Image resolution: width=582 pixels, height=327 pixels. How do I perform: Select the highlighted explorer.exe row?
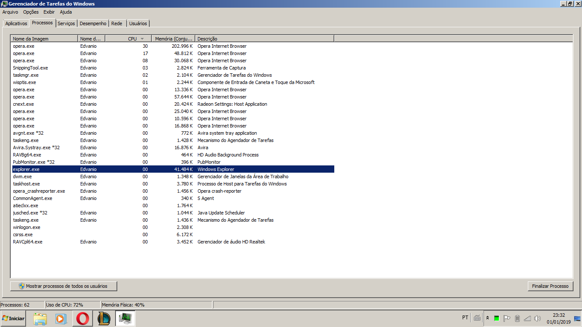172,169
